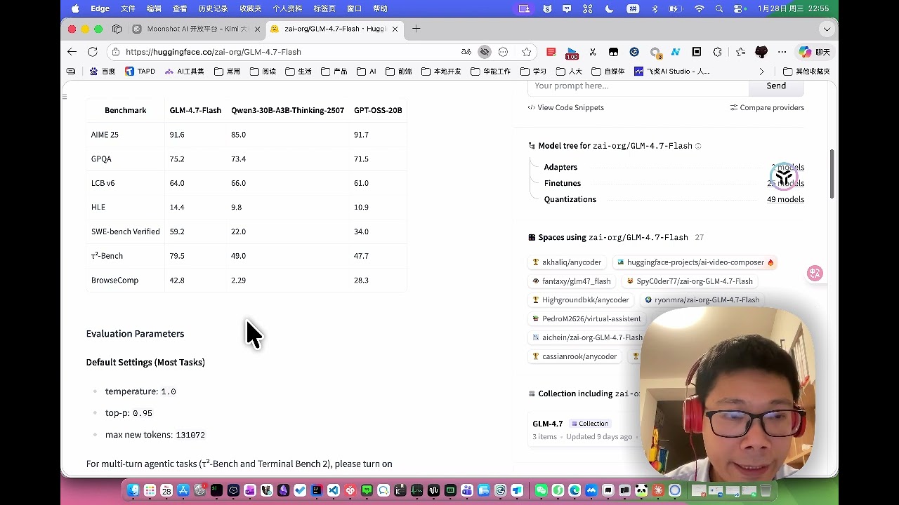Switch to the Moonshot AI Kimi tab

(x=196, y=29)
